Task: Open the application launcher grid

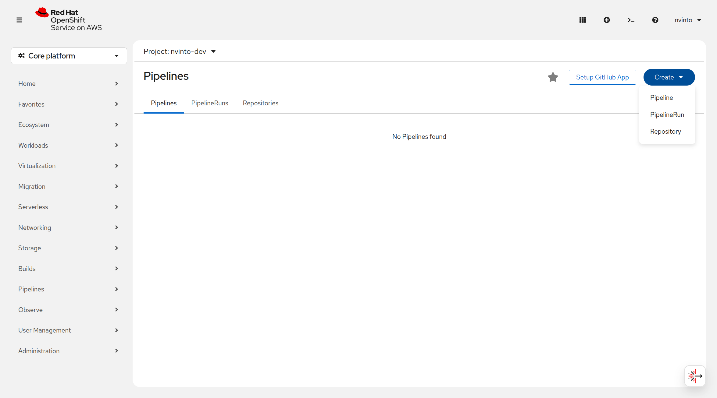Action: coord(583,20)
